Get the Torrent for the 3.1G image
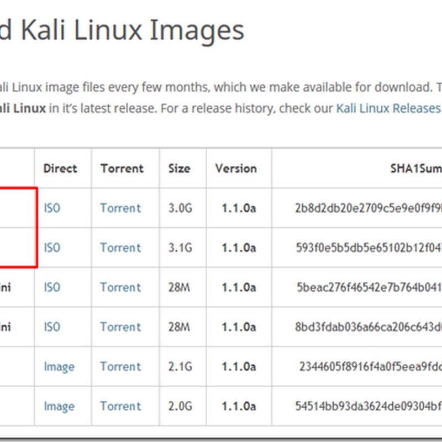 coord(120,248)
